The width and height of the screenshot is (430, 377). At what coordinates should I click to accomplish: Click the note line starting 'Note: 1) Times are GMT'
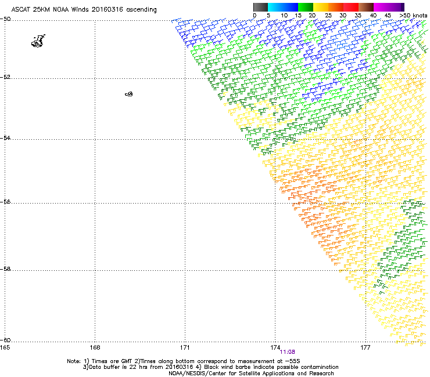184,361
